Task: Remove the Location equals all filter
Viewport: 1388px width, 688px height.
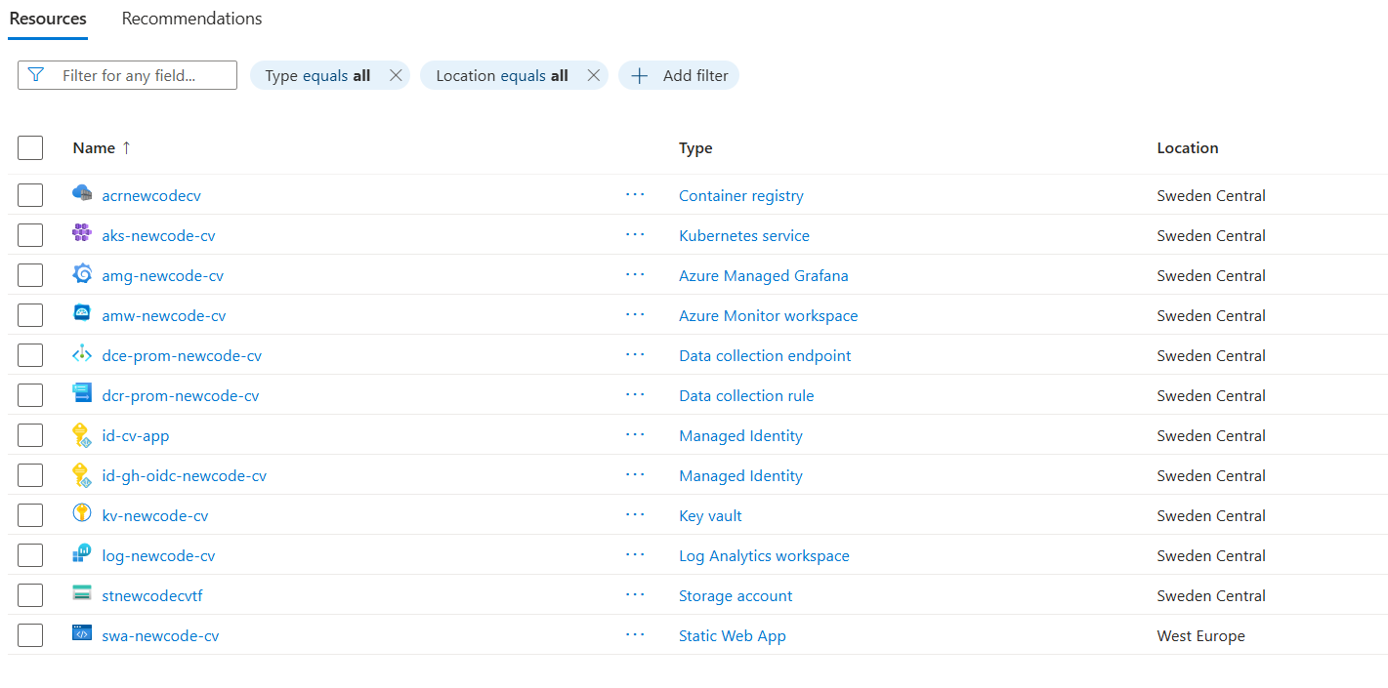Action: click(593, 75)
